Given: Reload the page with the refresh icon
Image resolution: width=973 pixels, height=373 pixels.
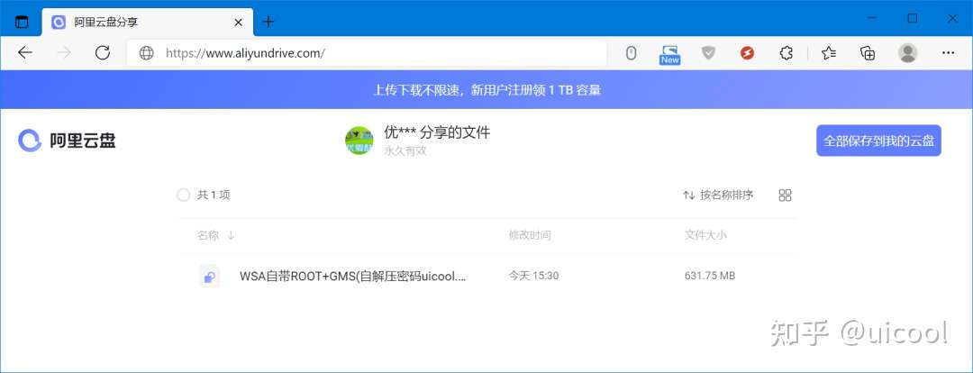Looking at the screenshot, I should point(103,53).
